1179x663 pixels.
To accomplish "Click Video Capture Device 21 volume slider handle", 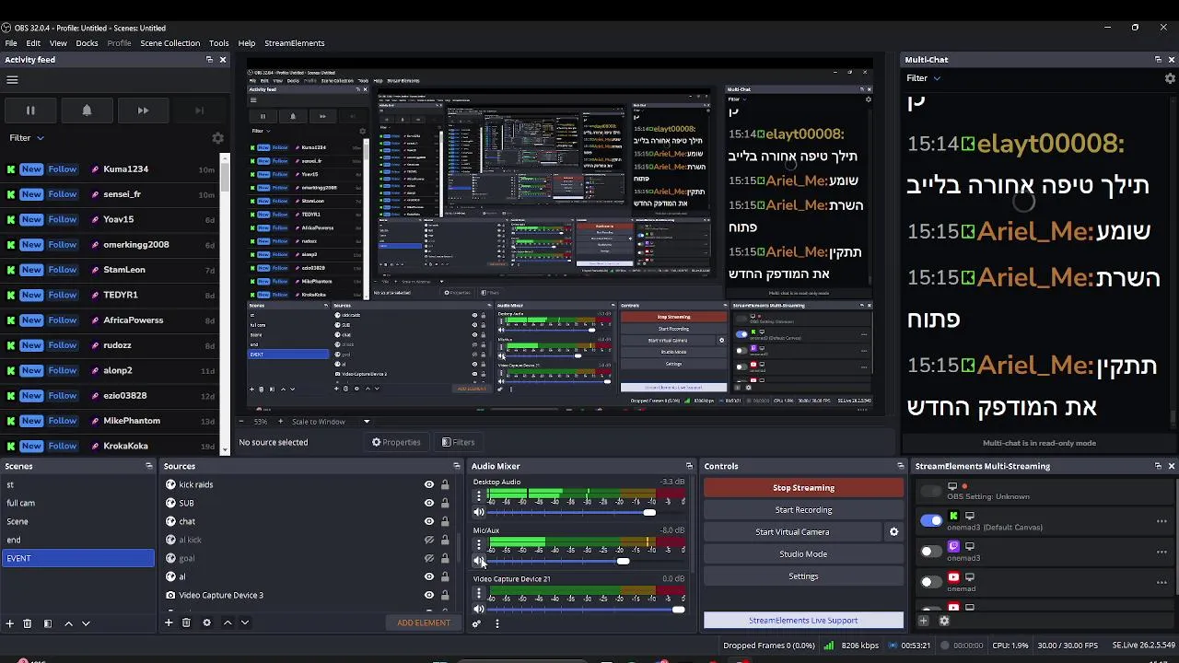I will [x=679, y=610].
